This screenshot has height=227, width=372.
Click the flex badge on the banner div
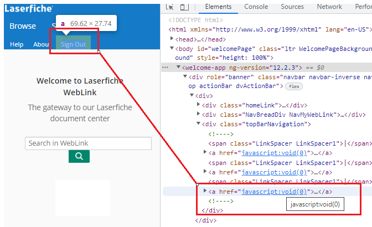click(294, 86)
